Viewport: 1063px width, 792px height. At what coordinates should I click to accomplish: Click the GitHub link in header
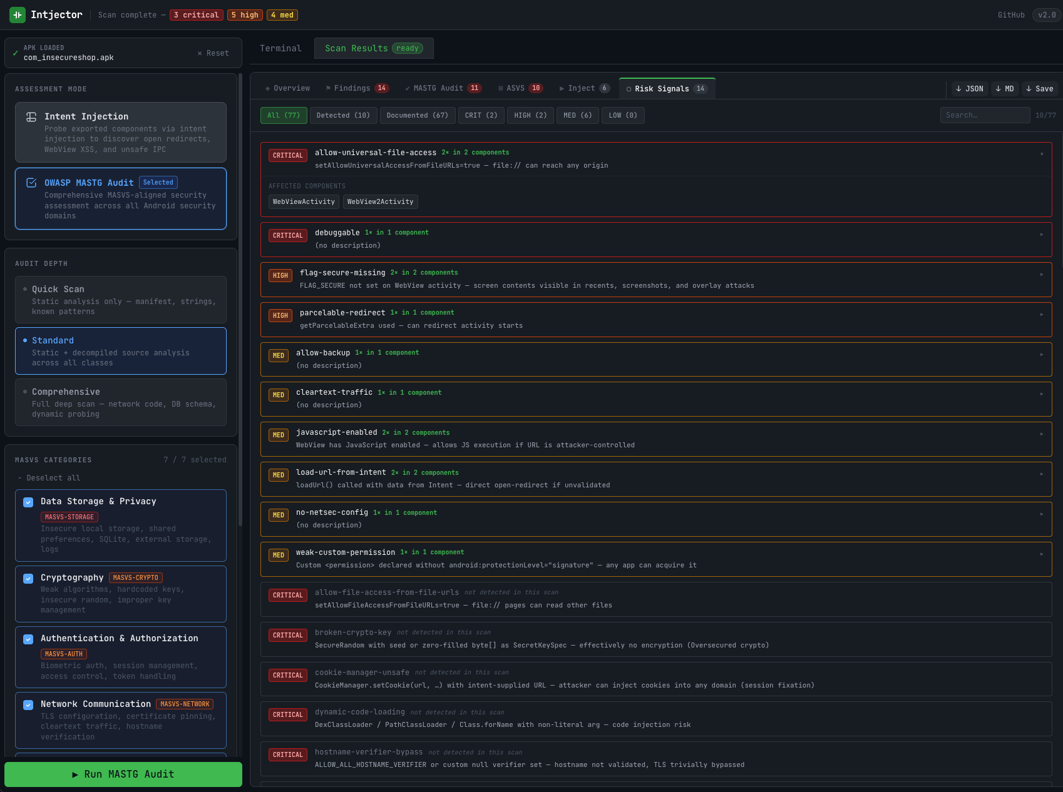pos(1010,15)
